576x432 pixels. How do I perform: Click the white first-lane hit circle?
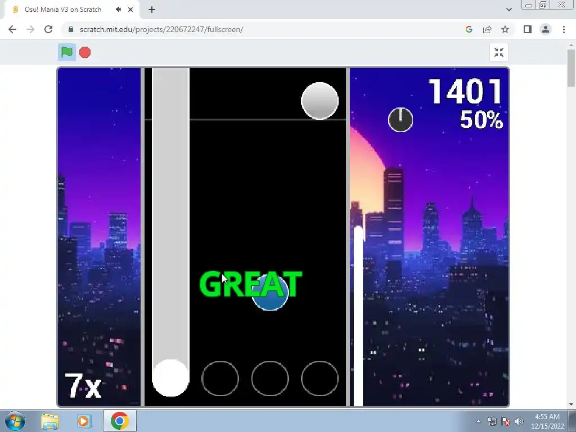pyautogui.click(x=170, y=378)
